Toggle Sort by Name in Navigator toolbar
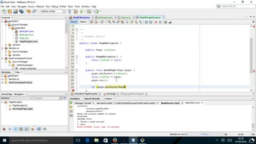This screenshot has width=256, height=144. pos(39,129)
